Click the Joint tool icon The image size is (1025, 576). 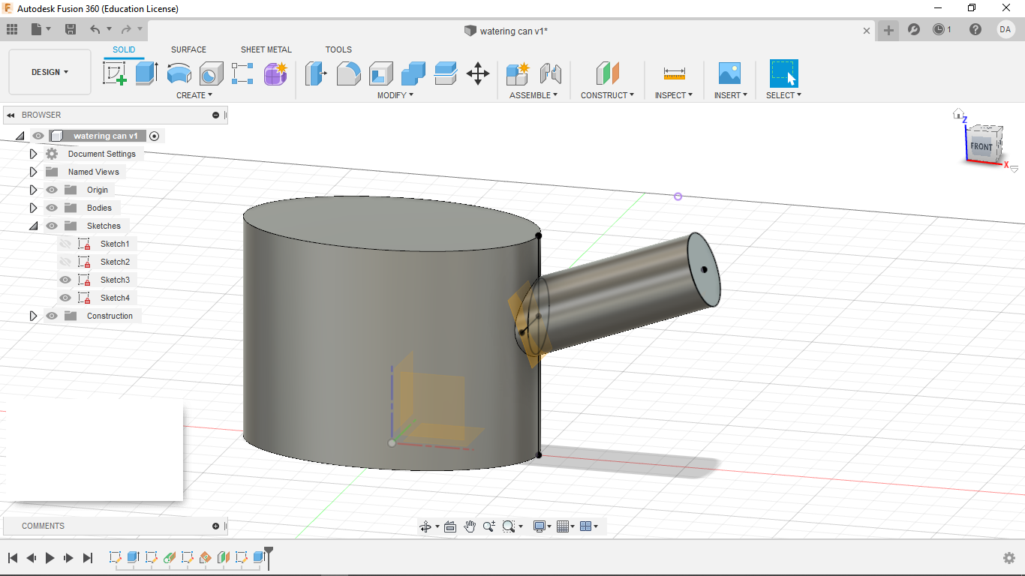coord(550,73)
